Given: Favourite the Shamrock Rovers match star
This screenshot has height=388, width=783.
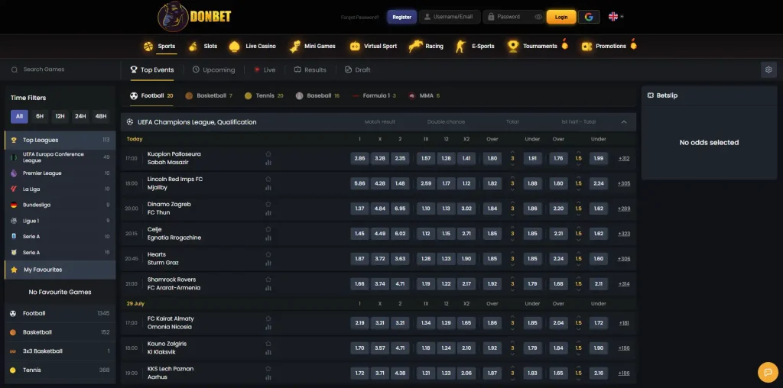Looking at the screenshot, I should pyautogui.click(x=268, y=280).
